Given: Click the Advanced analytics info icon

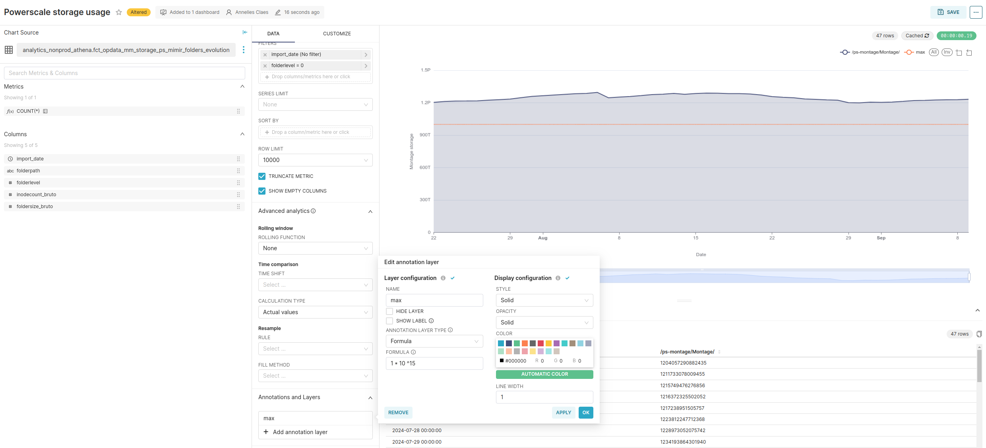Looking at the screenshot, I should pos(313,211).
